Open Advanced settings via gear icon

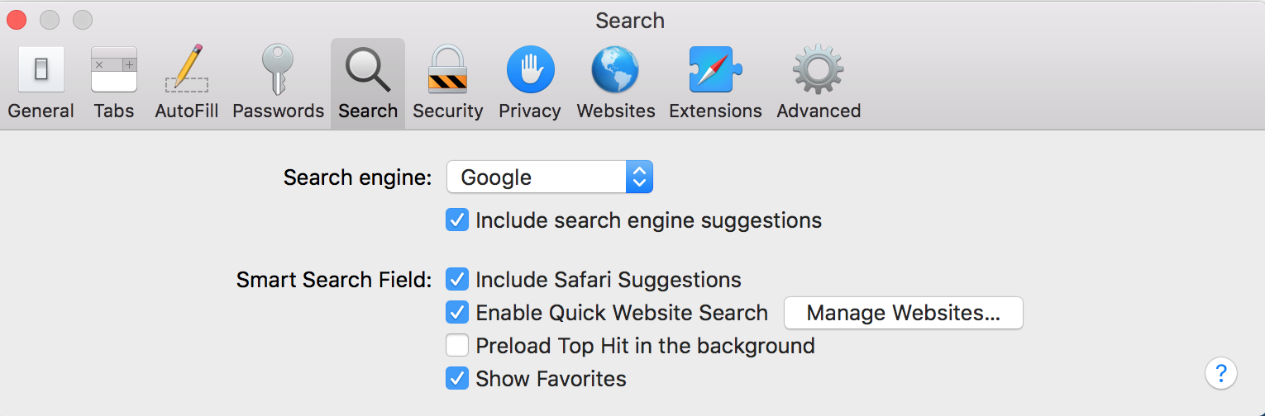point(818,70)
